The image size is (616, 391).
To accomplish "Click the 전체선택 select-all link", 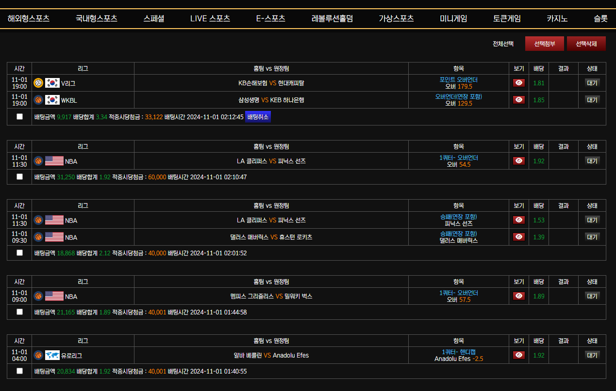I will pos(503,44).
